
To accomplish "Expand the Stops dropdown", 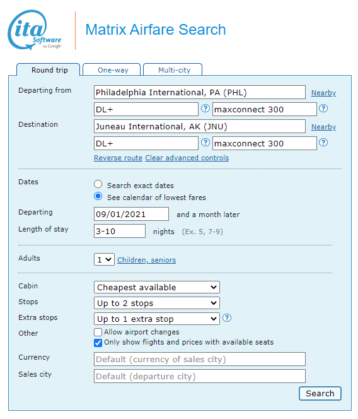I will click(157, 303).
